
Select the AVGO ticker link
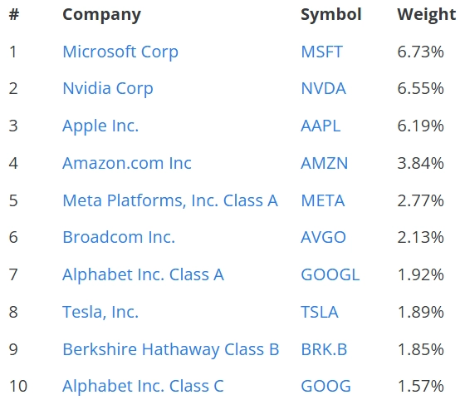pyautogui.click(x=324, y=237)
